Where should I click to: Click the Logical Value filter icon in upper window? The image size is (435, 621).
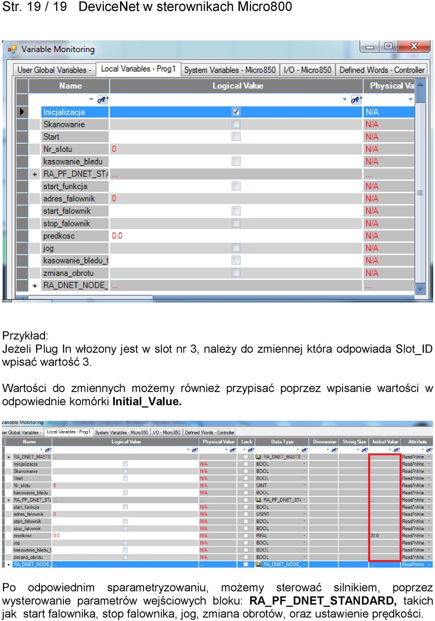pos(357,99)
